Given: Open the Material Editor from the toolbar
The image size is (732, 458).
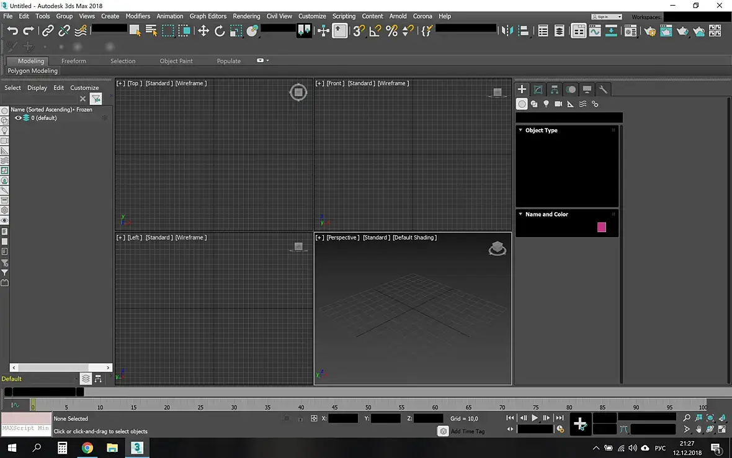Looking at the screenshot, I should pyautogui.click(x=630, y=31).
